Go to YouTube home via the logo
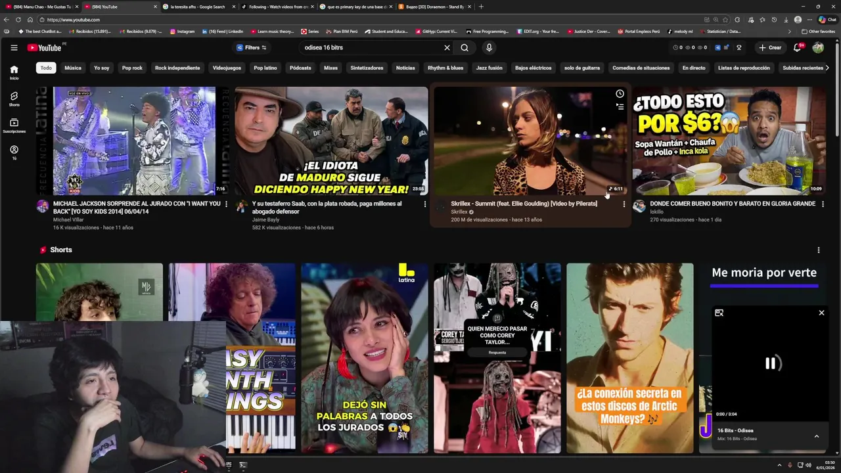Image resolution: width=841 pixels, height=473 pixels. (45, 47)
